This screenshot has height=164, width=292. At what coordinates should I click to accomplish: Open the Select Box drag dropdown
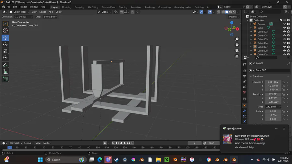pyautogui.click(x=50, y=17)
